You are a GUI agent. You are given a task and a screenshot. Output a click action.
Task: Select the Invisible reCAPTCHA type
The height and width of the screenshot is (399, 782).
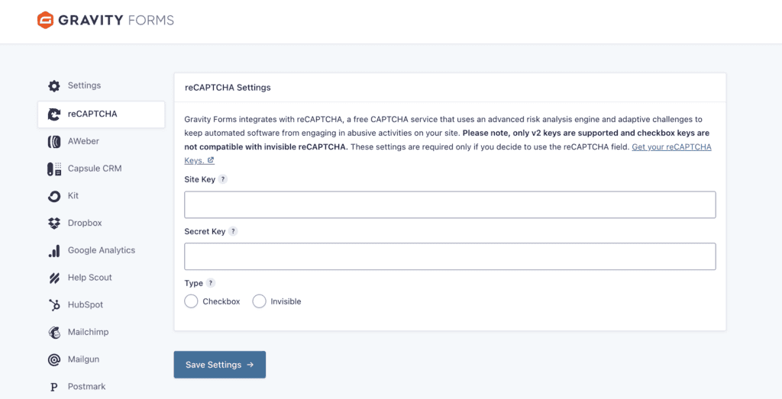[259, 301]
